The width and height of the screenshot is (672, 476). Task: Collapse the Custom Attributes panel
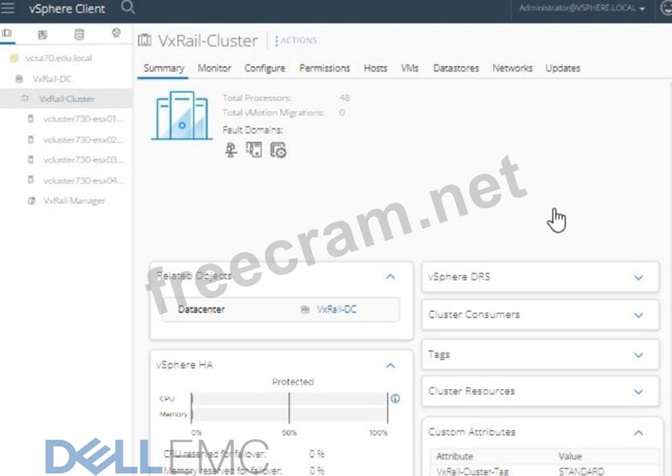638,432
